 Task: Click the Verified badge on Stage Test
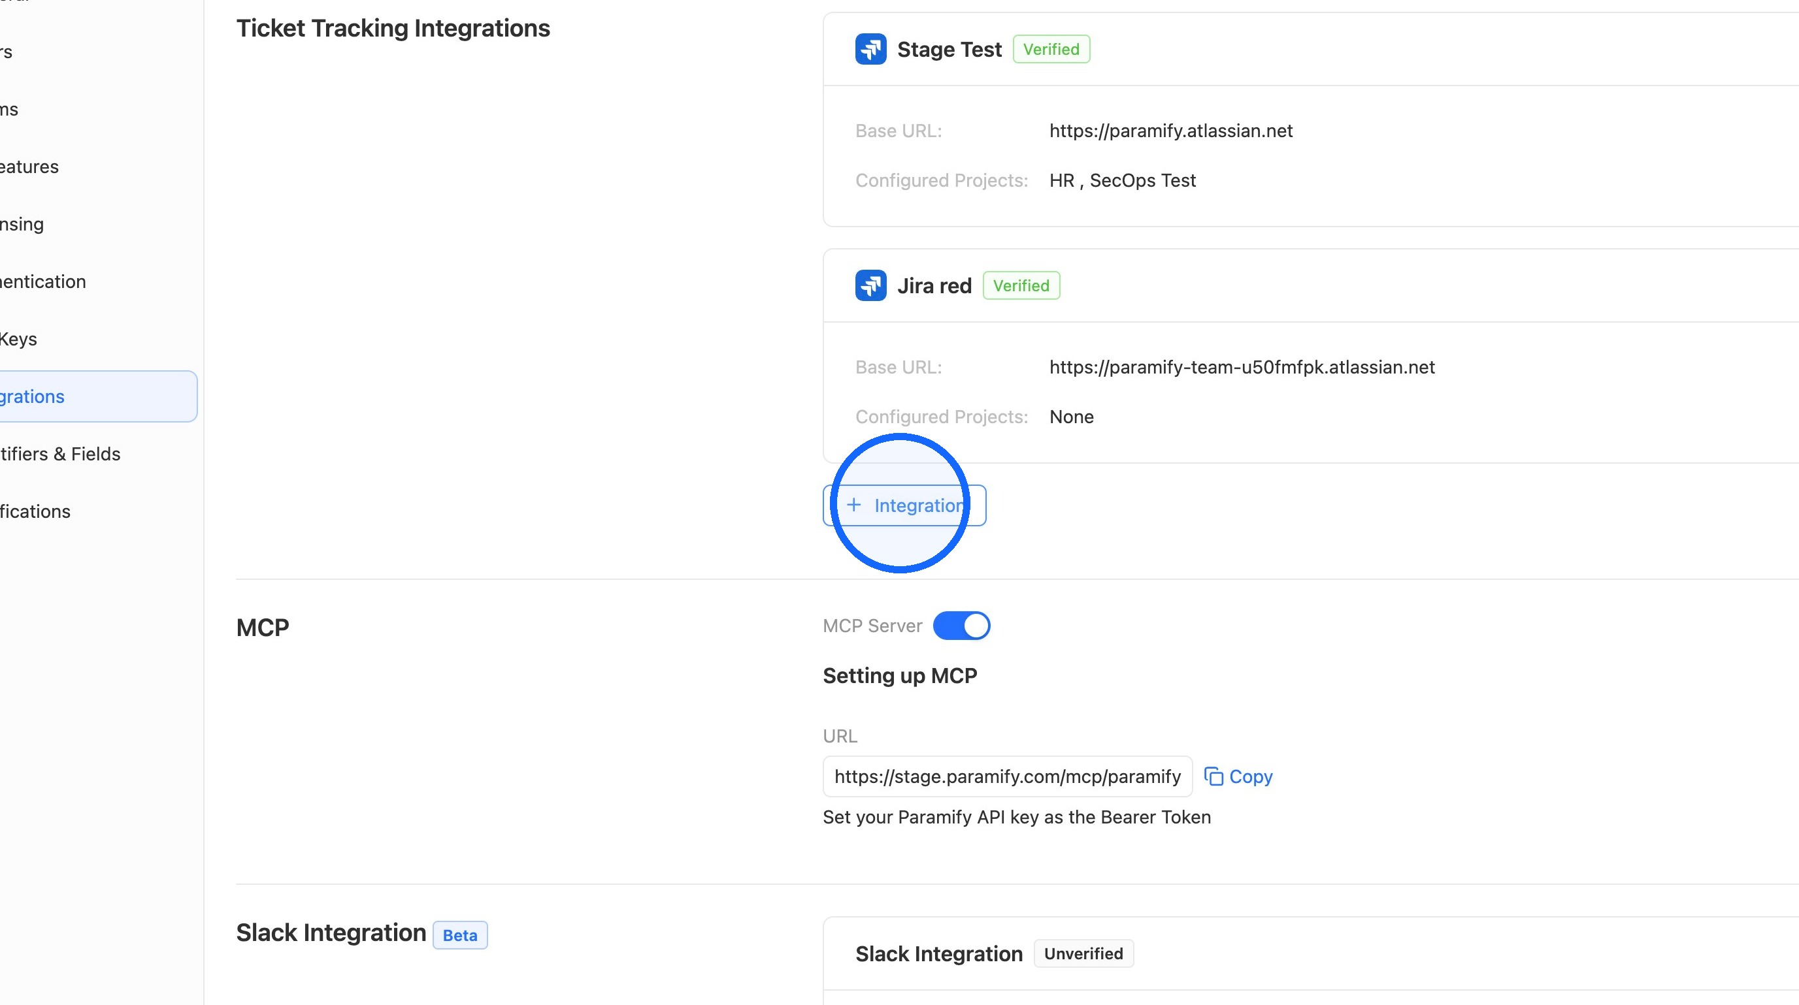pos(1051,49)
